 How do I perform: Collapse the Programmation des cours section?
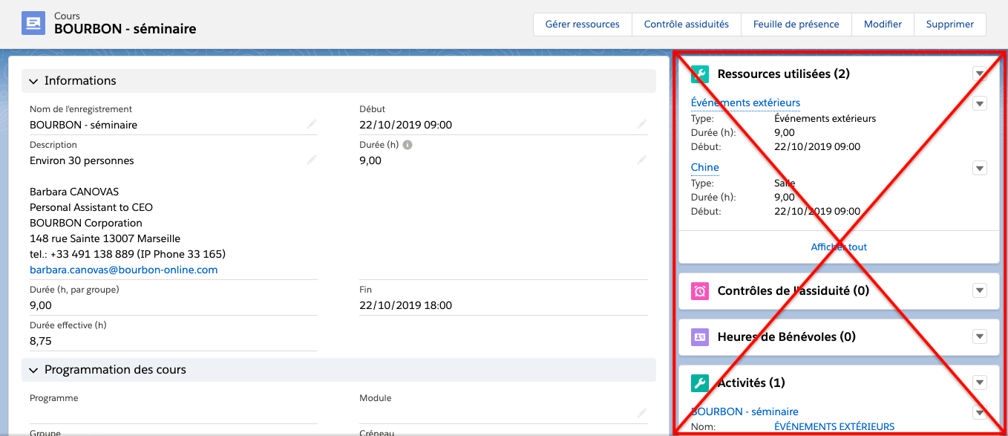coord(34,370)
